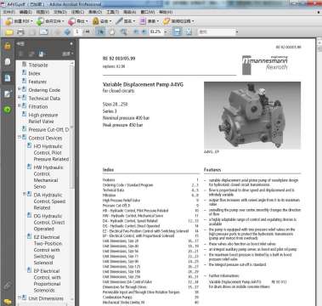The width and height of the screenshot is (322, 306).
Task: Select Index bookmark
Action: tap(34, 73)
